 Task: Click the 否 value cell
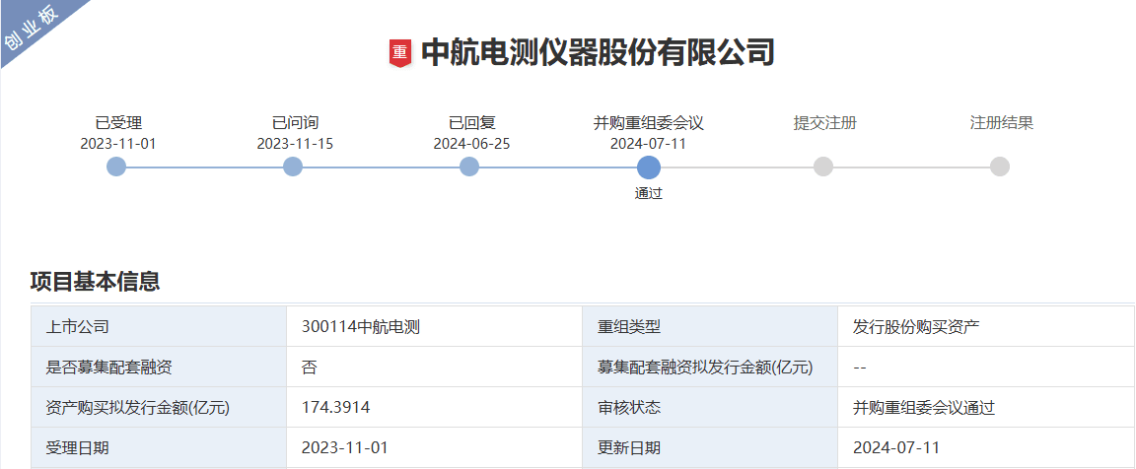(435, 367)
